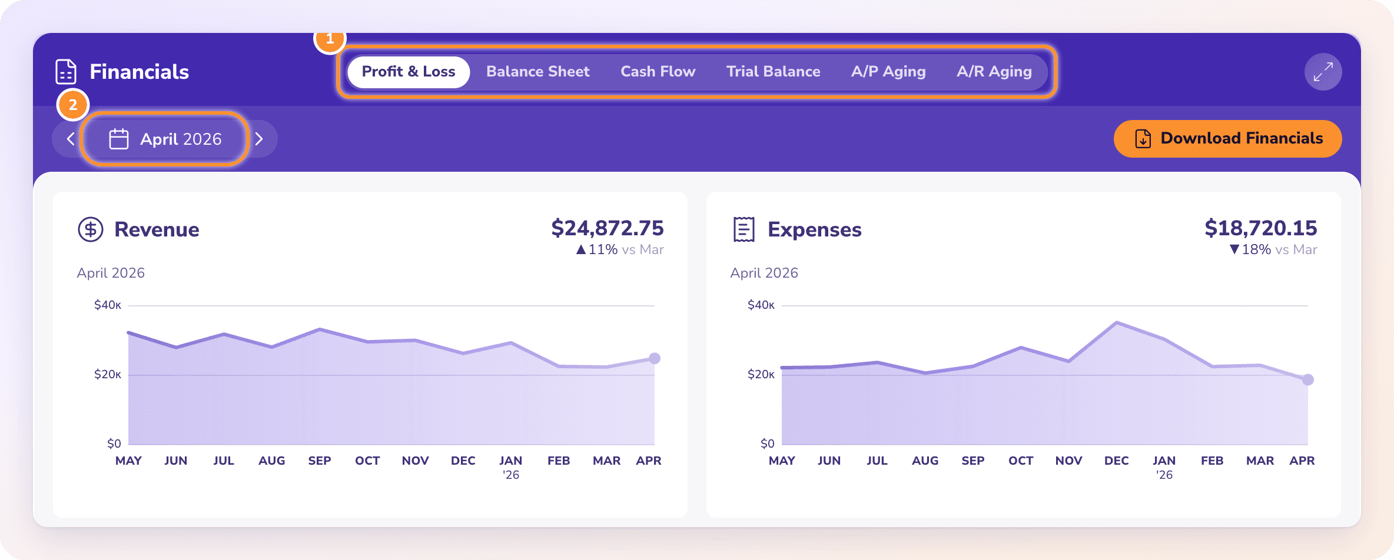
Task: Click the Expenses heading
Action: [815, 229]
